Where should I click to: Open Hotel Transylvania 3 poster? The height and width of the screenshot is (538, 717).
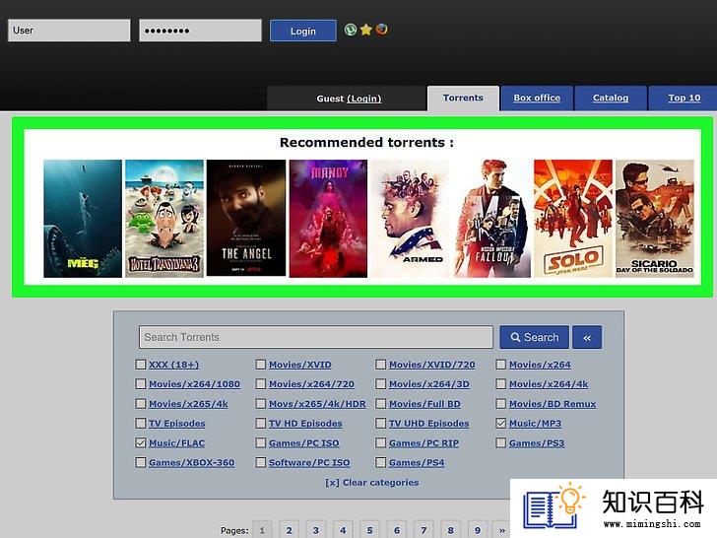click(x=164, y=218)
